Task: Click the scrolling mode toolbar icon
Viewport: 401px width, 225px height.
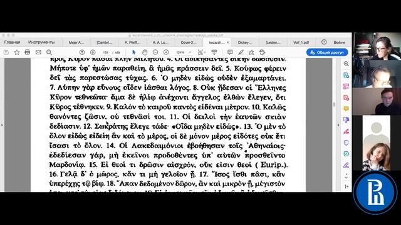Action: point(214,52)
